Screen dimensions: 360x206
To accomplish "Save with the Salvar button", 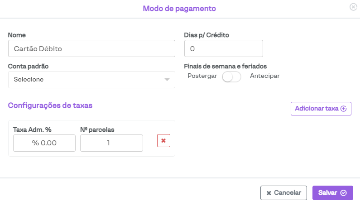I will coord(332,193).
